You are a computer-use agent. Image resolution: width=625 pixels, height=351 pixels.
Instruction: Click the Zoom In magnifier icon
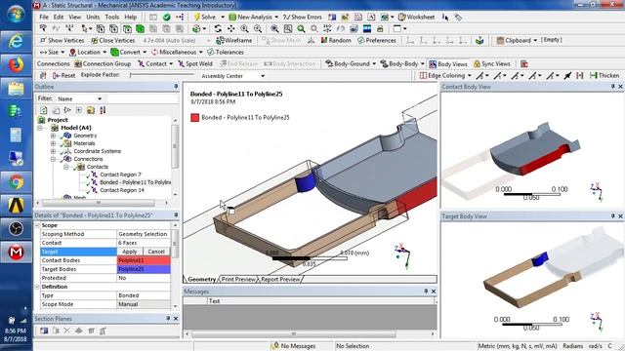[244, 28]
